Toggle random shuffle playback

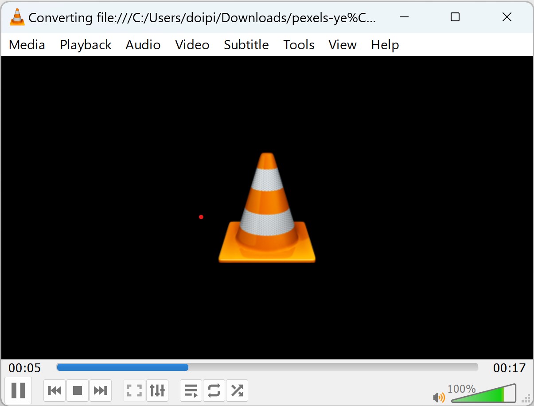(x=237, y=390)
